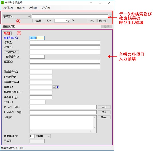Close the 事業所台帳登録2 window
The width and height of the screenshot is (153, 151).
[109, 3]
